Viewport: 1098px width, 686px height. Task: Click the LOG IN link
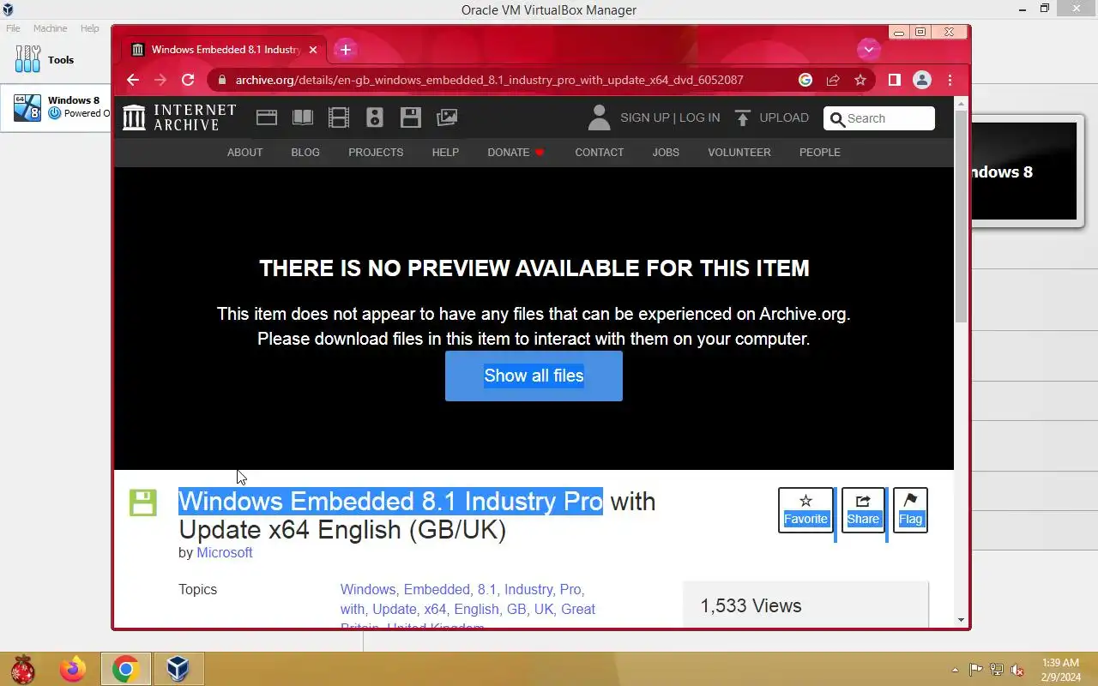(700, 117)
